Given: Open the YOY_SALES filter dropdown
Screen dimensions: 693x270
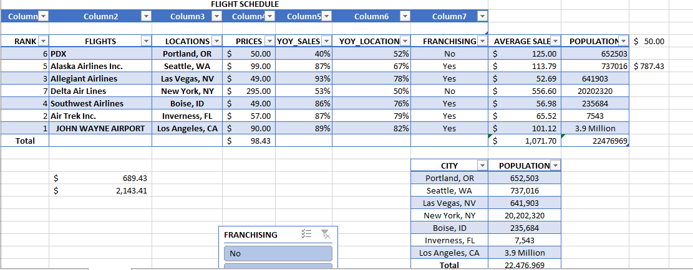Looking at the screenshot, I should click(326, 42).
